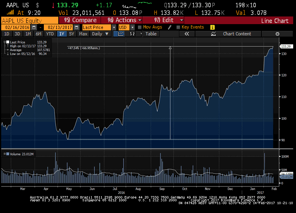Expand the Actions menu arrow

pos(140,20)
